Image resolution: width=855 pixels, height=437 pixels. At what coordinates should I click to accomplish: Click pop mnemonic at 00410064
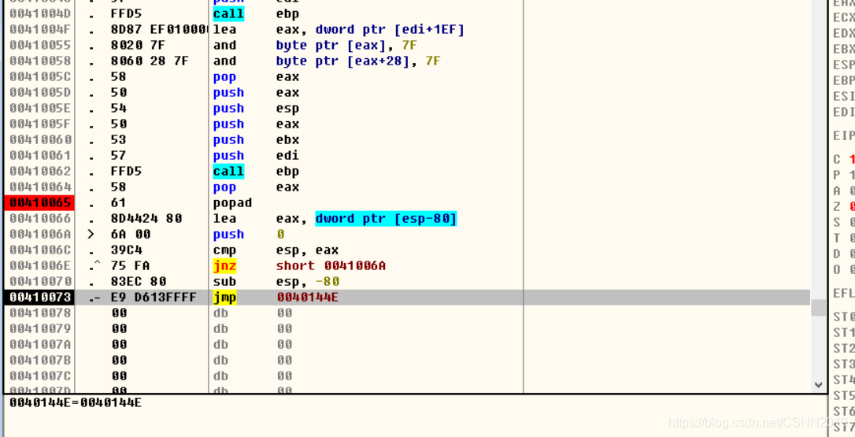[x=224, y=187]
